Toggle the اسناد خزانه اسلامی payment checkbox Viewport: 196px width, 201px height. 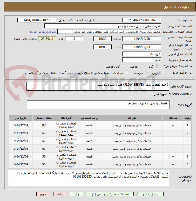[126, 72]
